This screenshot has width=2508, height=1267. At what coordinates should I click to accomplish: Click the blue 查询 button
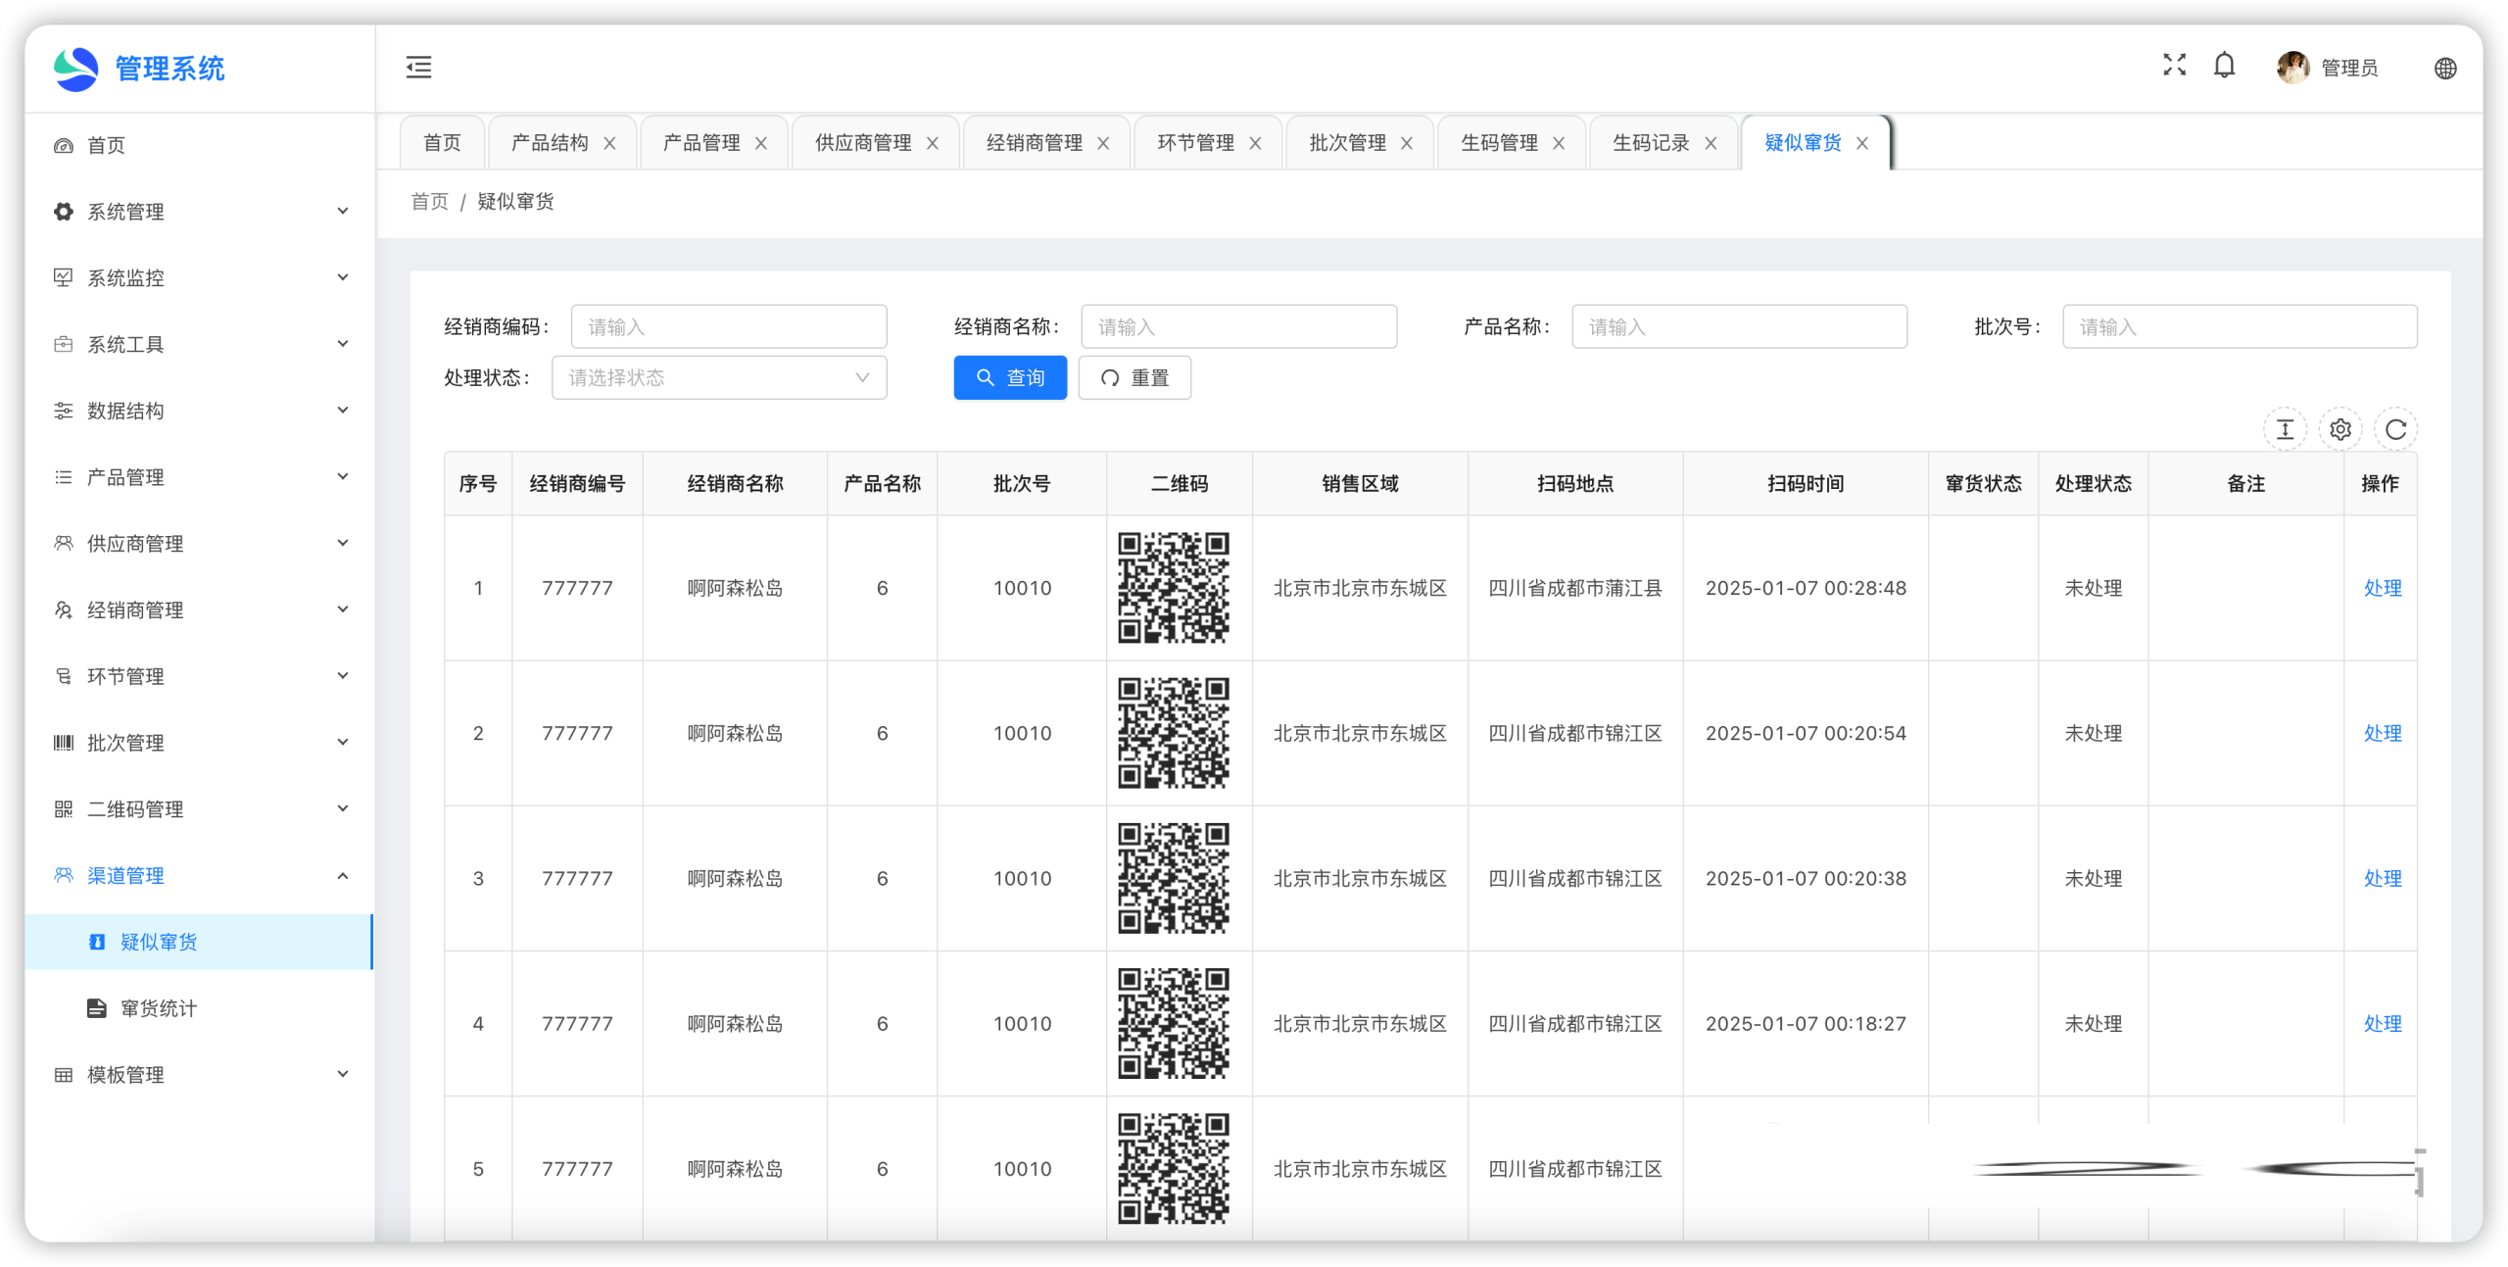[1010, 378]
